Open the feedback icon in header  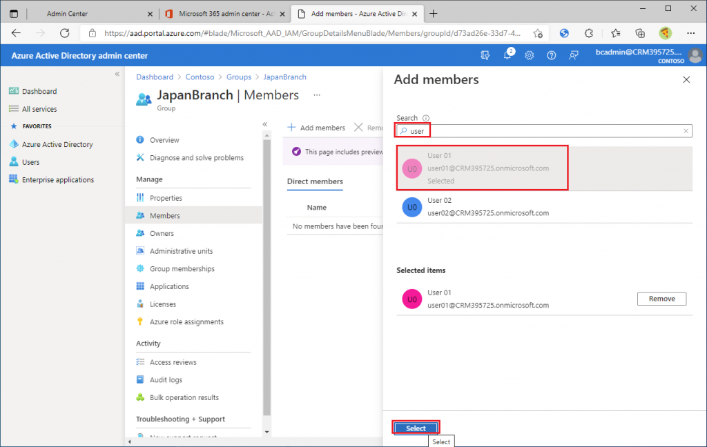573,55
